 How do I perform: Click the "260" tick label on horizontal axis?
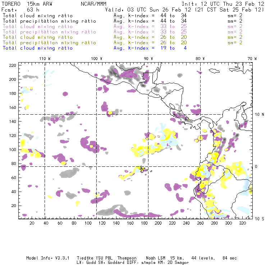click(x=200, y=223)
